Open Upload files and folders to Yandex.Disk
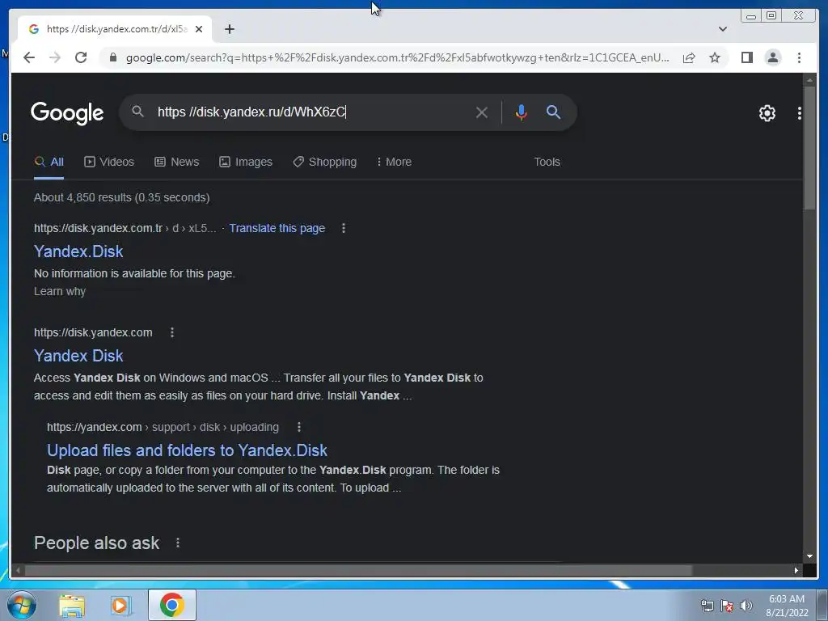The height and width of the screenshot is (621, 828). 187,450
